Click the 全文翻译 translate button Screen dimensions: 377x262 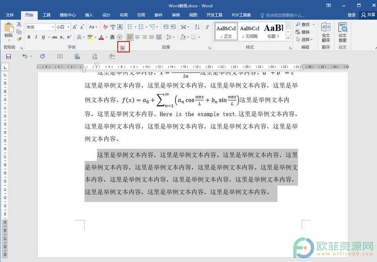326,32
